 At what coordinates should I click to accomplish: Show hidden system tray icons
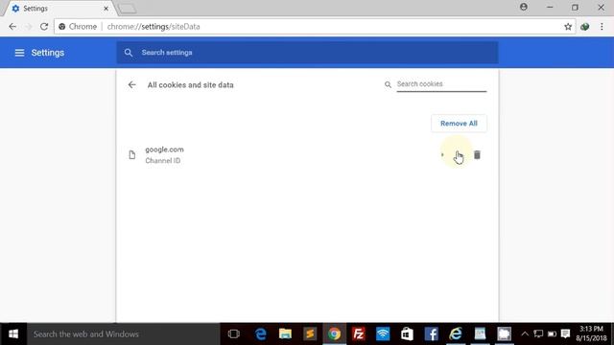tap(525, 334)
